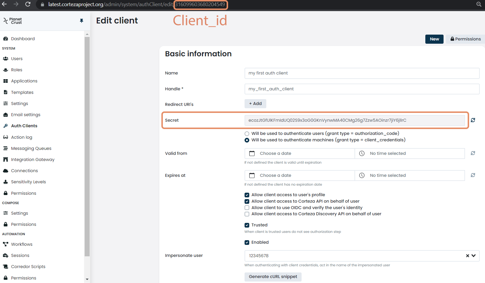Click the browser forward arrow
Image resolution: width=485 pixels, height=283 pixels.
(x=16, y=4)
